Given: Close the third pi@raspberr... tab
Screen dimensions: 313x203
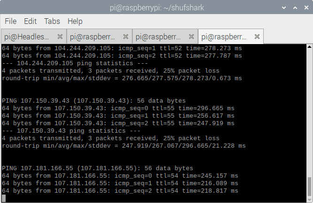Looking at the screenshot, I should click(191, 37).
